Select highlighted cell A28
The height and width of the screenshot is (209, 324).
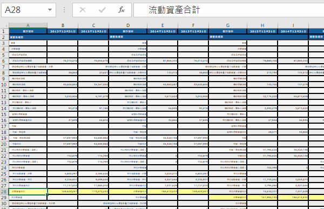click(x=28, y=192)
